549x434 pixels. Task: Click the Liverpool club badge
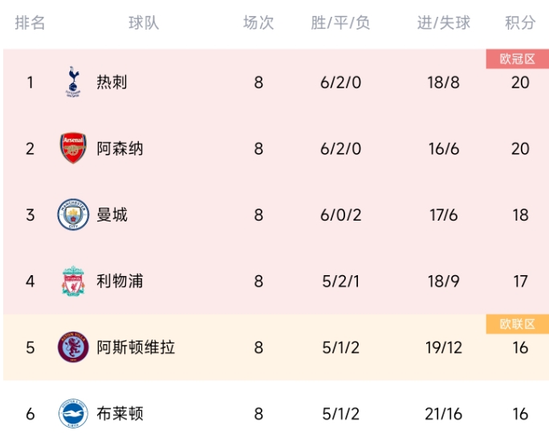coord(73,281)
